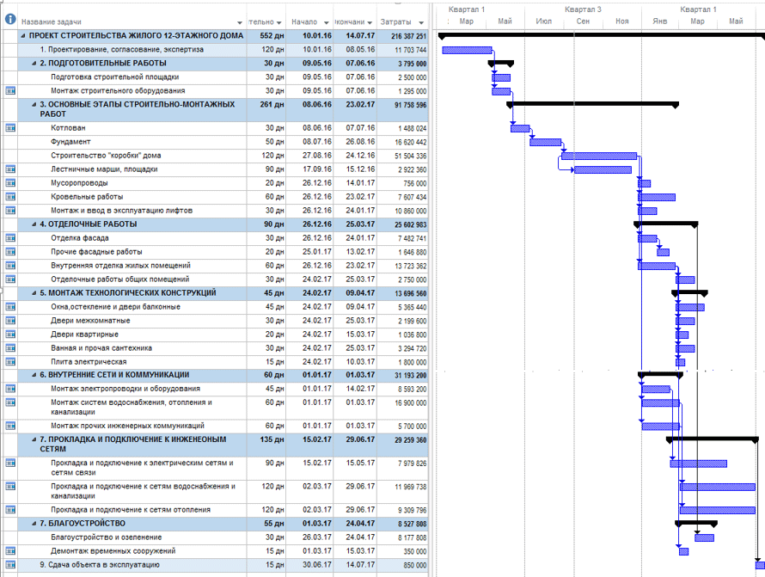Click constraint icon beside Котлован task

[x=10, y=128]
